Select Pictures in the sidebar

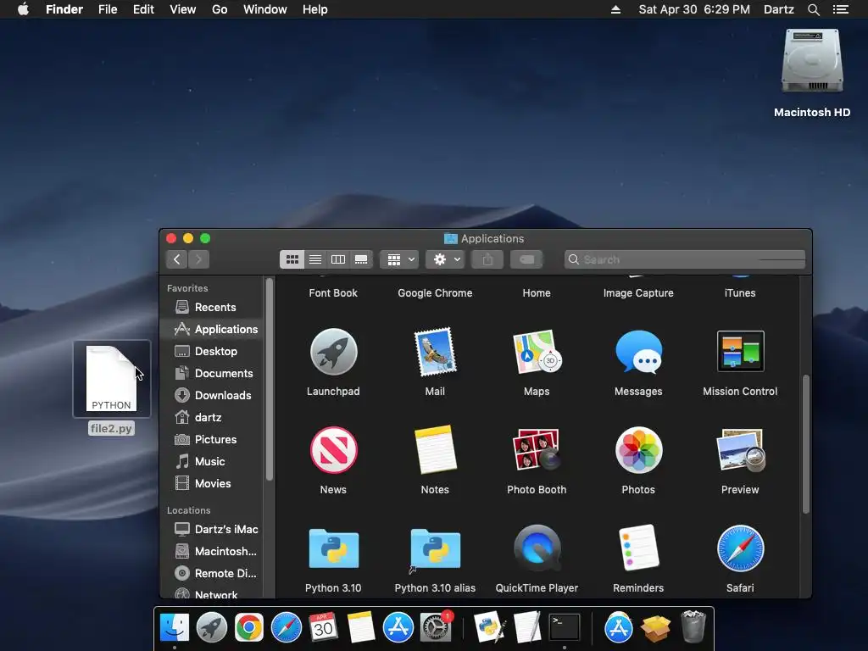point(213,440)
